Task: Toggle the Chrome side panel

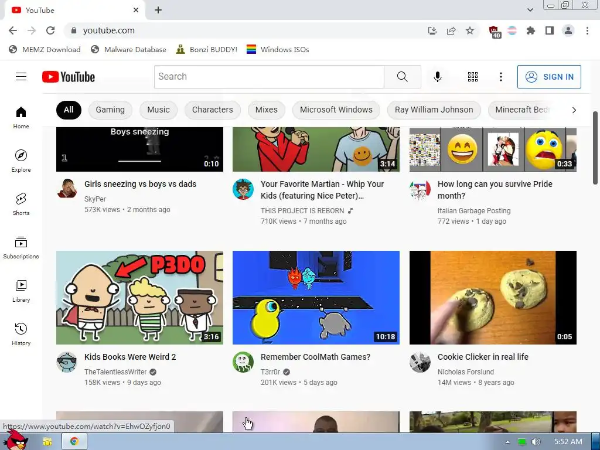Action: pyautogui.click(x=550, y=30)
